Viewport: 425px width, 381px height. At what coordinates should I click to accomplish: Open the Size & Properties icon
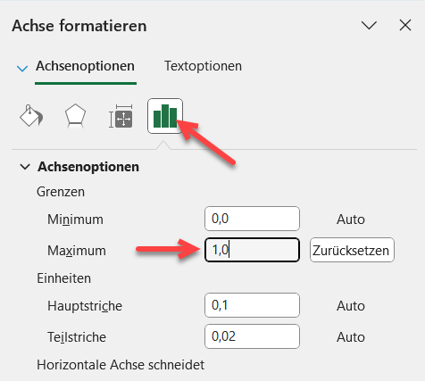121,116
